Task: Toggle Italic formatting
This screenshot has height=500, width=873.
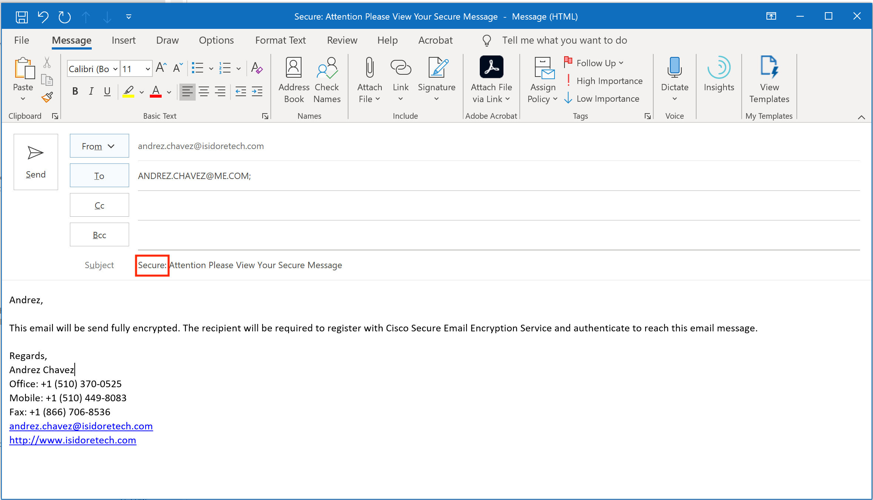Action: tap(91, 91)
